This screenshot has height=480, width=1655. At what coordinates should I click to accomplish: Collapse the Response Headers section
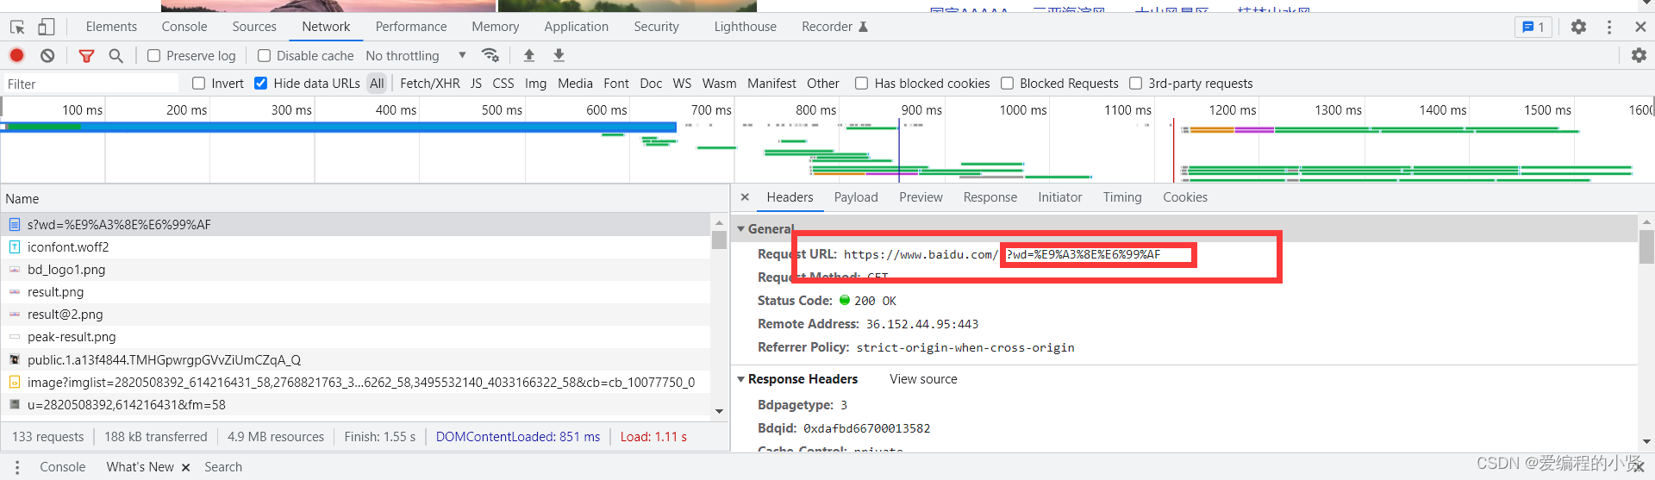740,379
